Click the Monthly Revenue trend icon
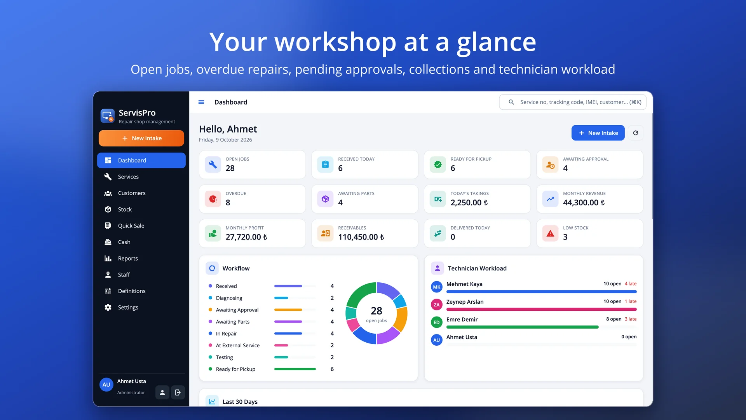The height and width of the screenshot is (420, 746). coord(550,199)
